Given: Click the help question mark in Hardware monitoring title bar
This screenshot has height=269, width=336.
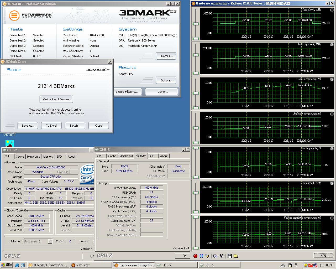Looking at the screenshot, I should [x=328, y=3].
